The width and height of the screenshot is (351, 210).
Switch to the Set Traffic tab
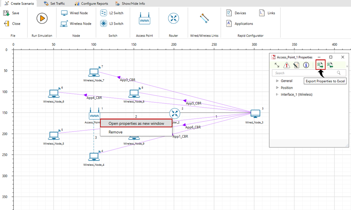(54, 4)
